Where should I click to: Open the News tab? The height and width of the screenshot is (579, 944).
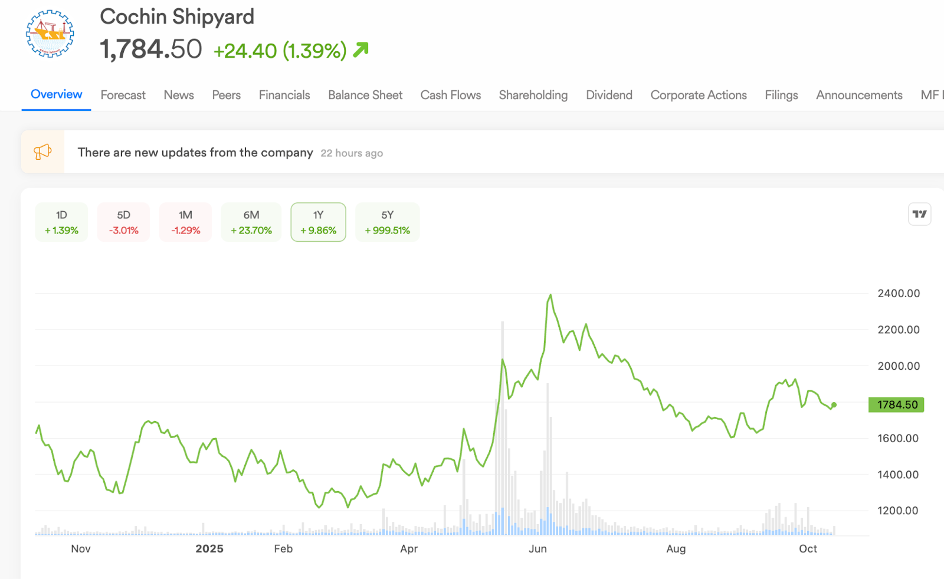(x=179, y=95)
